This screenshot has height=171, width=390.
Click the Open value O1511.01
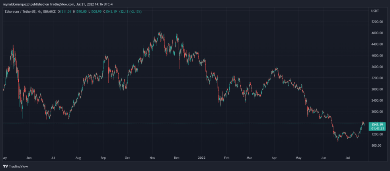click(x=65, y=12)
